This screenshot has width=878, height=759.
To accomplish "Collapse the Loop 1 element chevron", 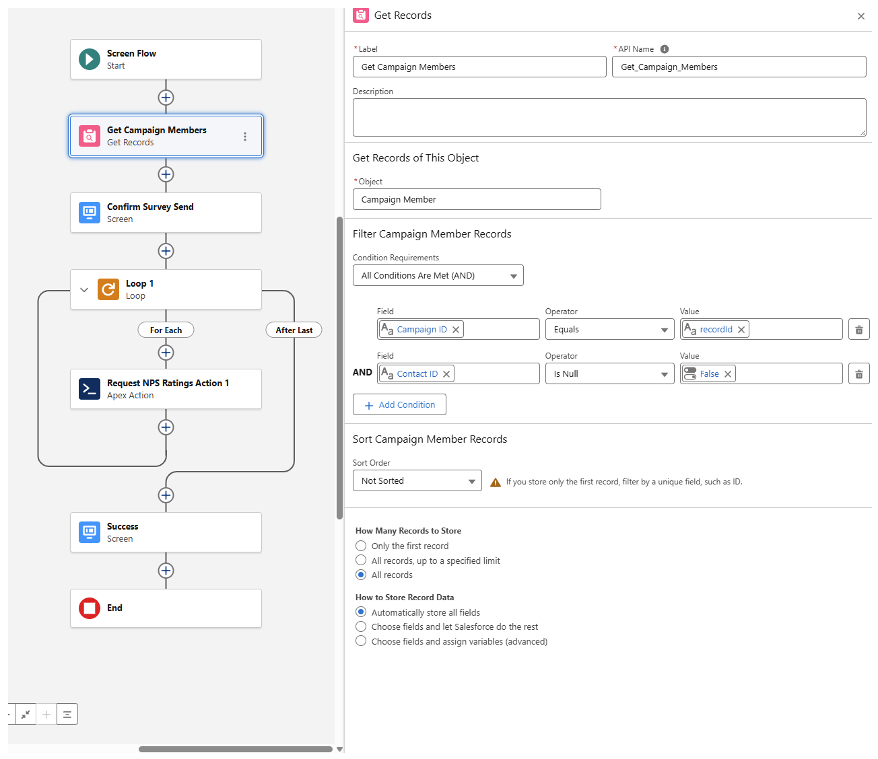I will [84, 290].
